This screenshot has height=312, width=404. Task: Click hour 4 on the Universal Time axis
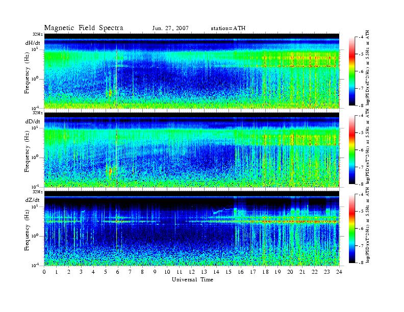click(93, 272)
